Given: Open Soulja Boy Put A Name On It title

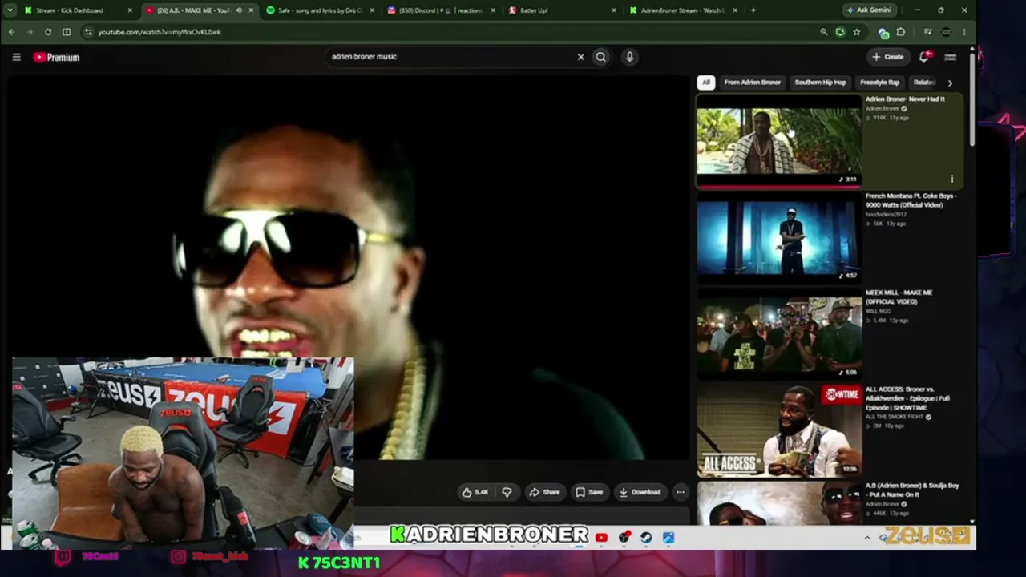Looking at the screenshot, I should [x=911, y=490].
